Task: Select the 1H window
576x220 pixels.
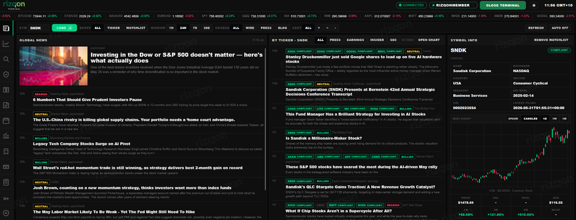Action: pyautogui.click(x=171, y=28)
